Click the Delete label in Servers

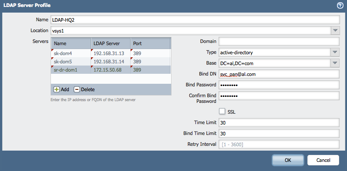tap(88, 89)
